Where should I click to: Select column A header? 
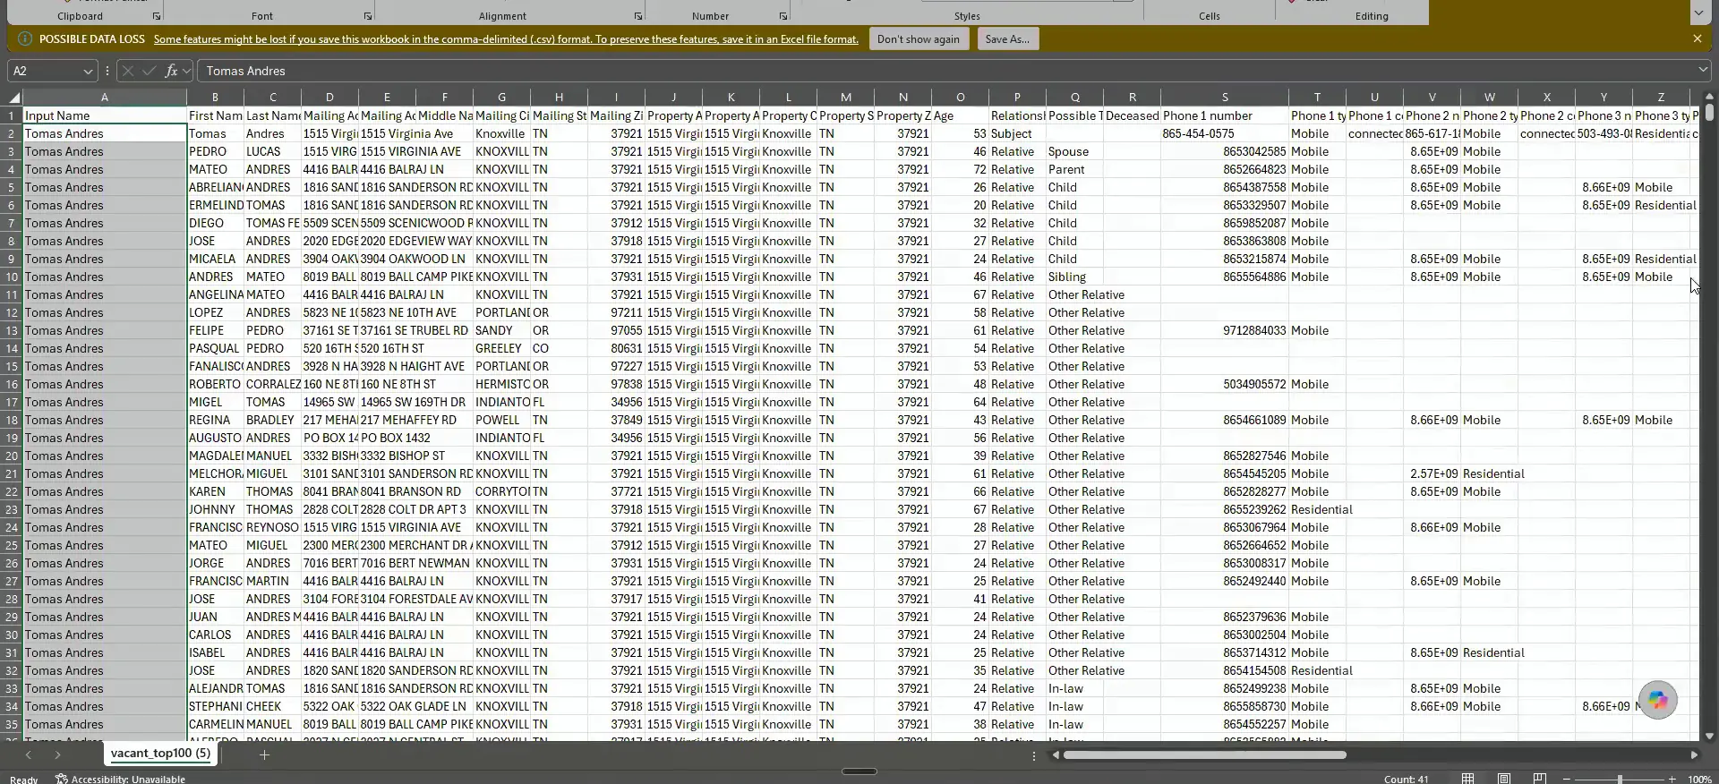(105, 97)
